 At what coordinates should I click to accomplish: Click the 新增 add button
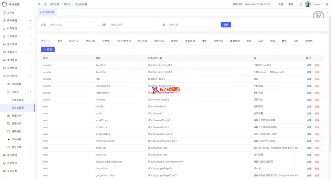[48, 49]
